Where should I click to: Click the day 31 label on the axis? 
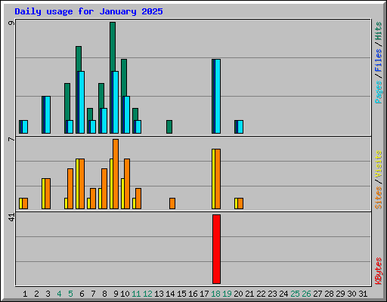363,294
